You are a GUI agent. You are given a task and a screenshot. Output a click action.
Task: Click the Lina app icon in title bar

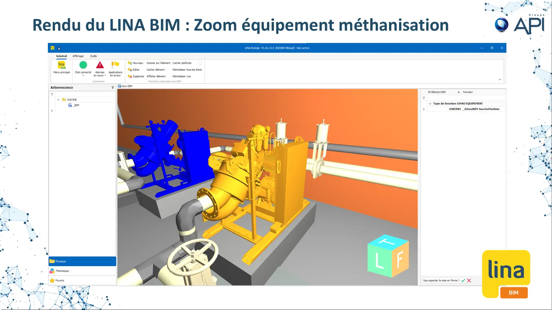tap(53, 48)
